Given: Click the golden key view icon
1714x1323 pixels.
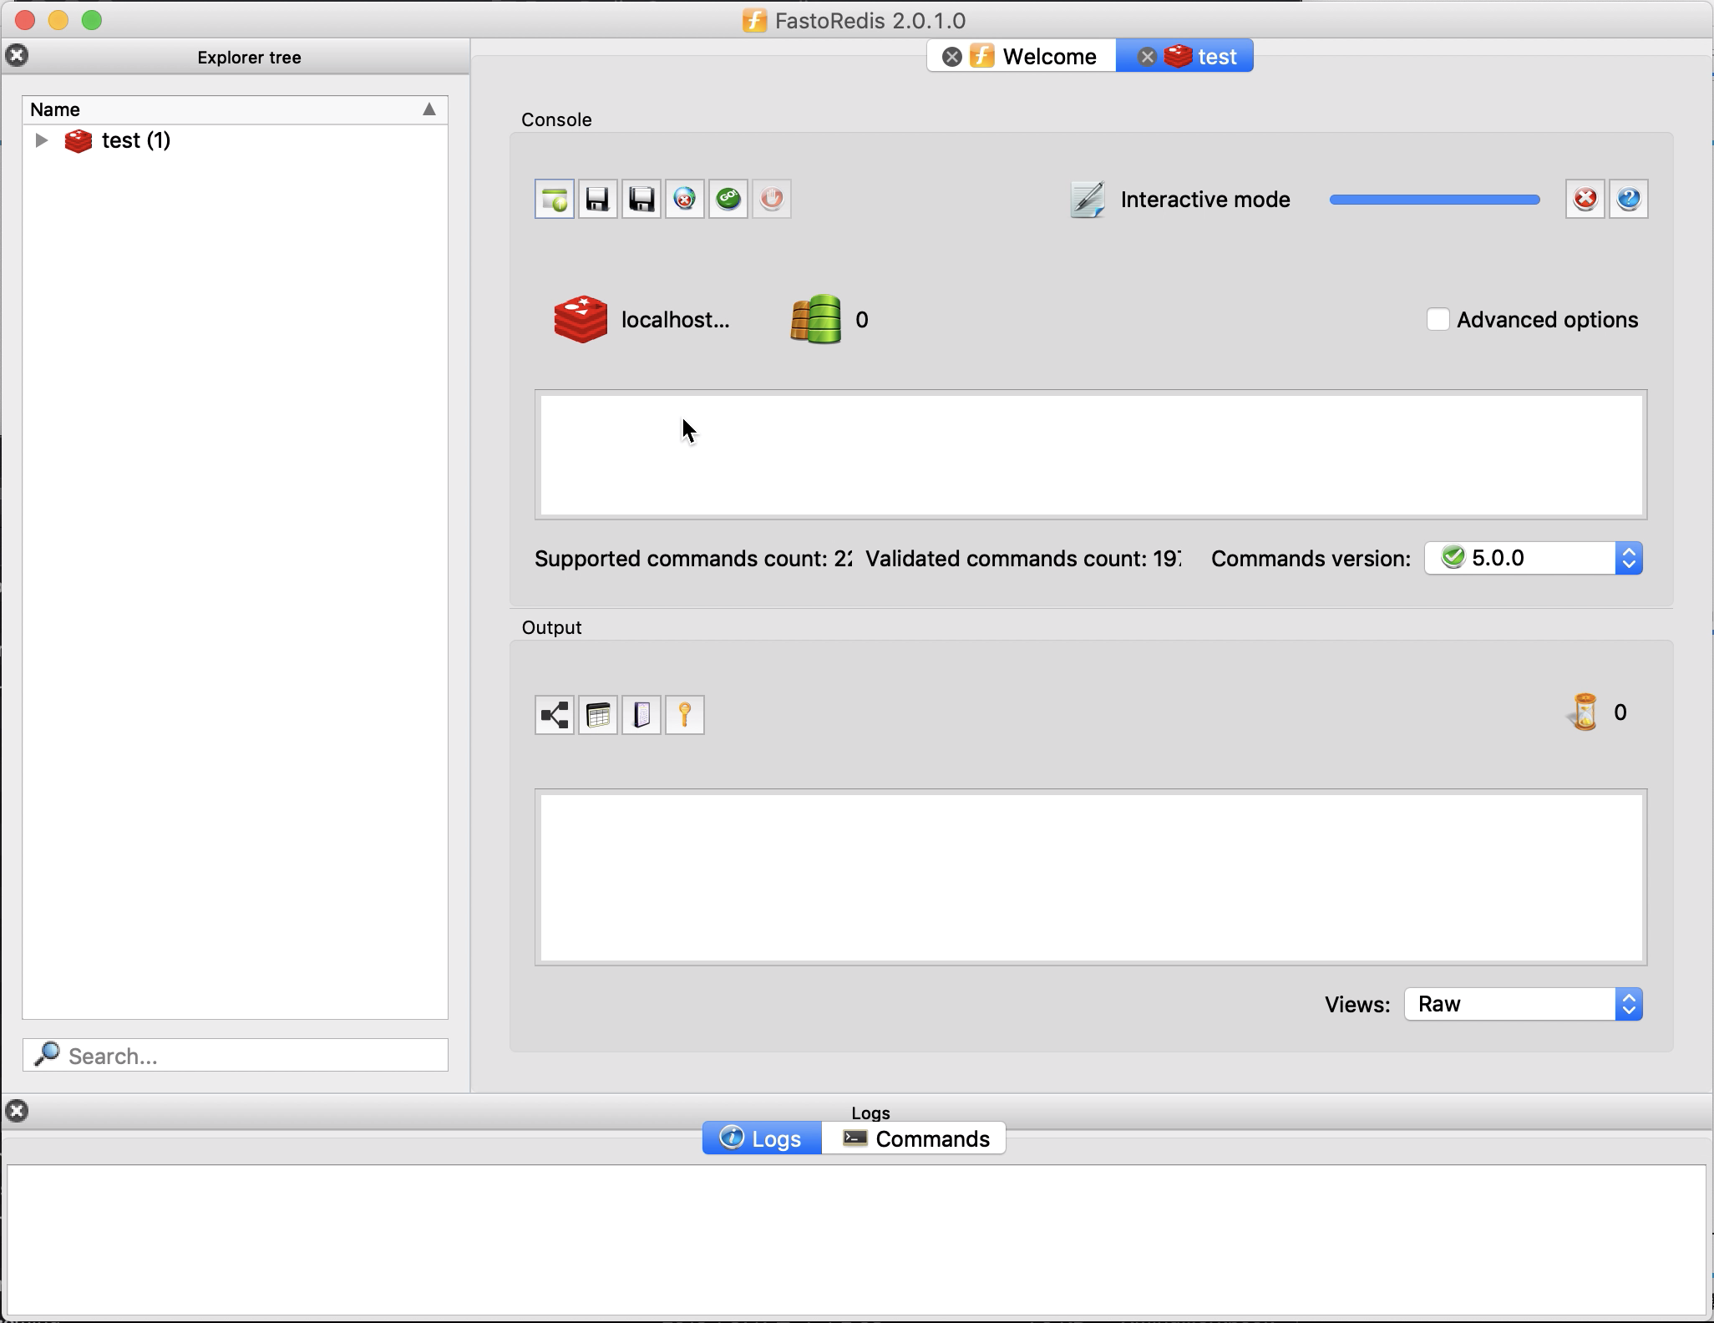Looking at the screenshot, I should [685, 715].
